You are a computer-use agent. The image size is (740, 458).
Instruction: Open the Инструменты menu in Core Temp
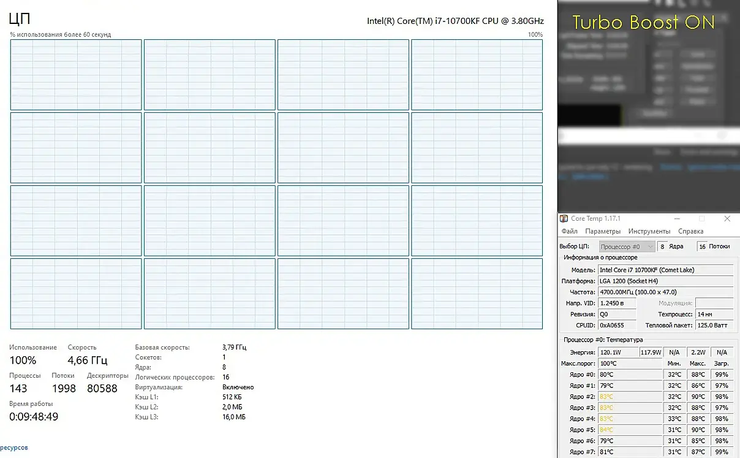tap(649, 232)
